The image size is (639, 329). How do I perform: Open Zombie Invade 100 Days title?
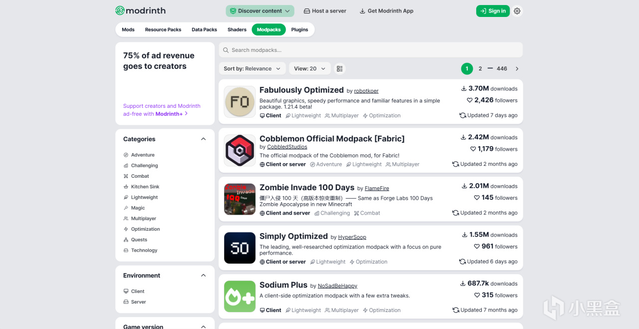[x=307, y=188]
